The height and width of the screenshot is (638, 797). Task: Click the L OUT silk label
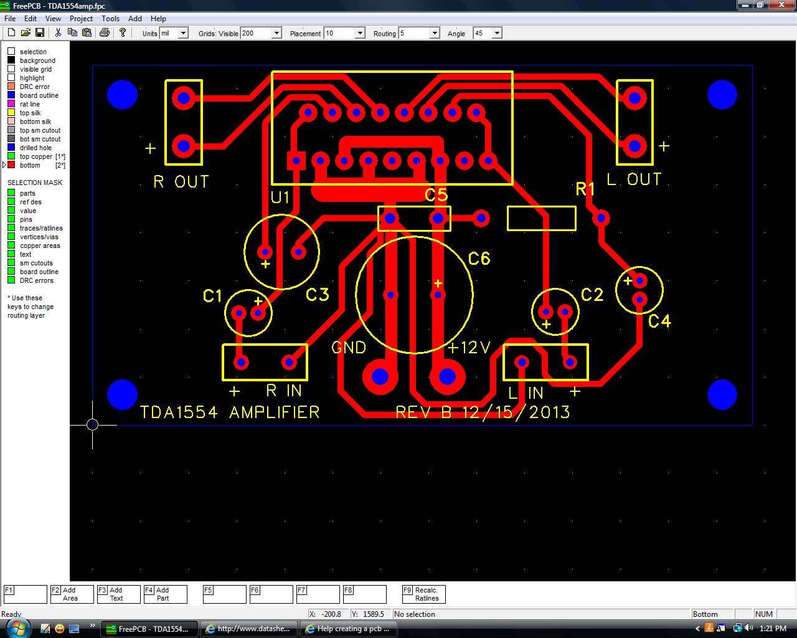point(634,179)
